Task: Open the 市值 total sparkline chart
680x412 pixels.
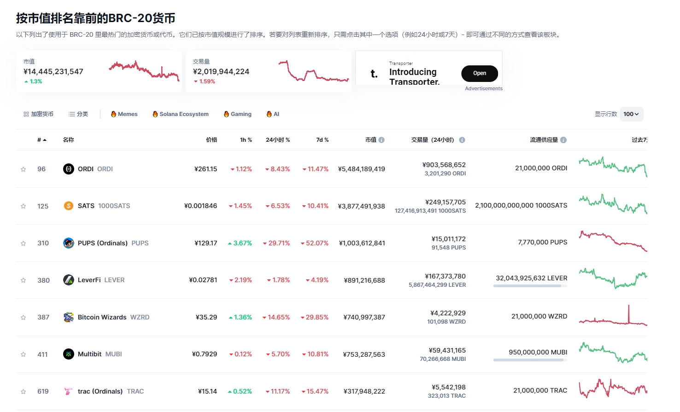Action: click(x=144, y=71)
